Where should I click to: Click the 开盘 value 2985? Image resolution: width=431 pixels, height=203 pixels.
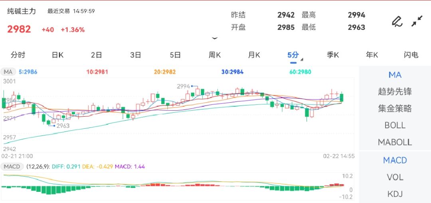[286, 27]
